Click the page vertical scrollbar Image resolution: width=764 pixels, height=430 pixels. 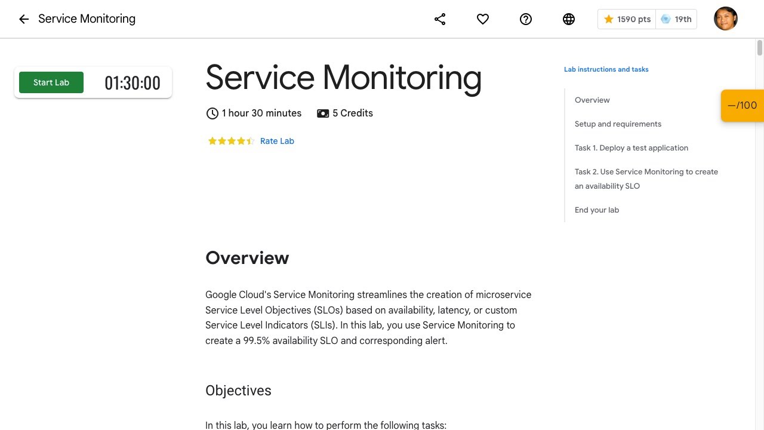click(760, 48)
